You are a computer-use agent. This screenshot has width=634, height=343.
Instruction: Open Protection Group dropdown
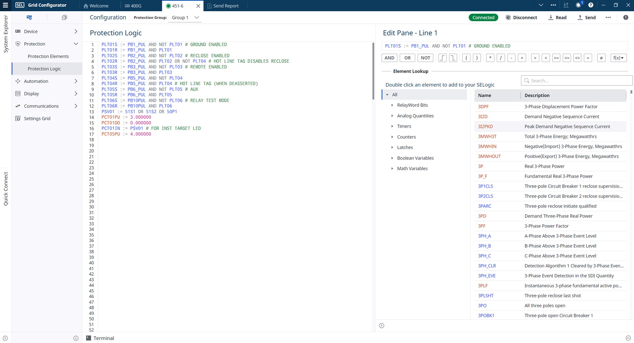pos(185,17)
